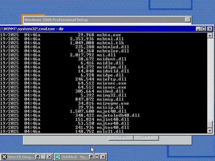Select the msident.dll file entry

point(112,59)
